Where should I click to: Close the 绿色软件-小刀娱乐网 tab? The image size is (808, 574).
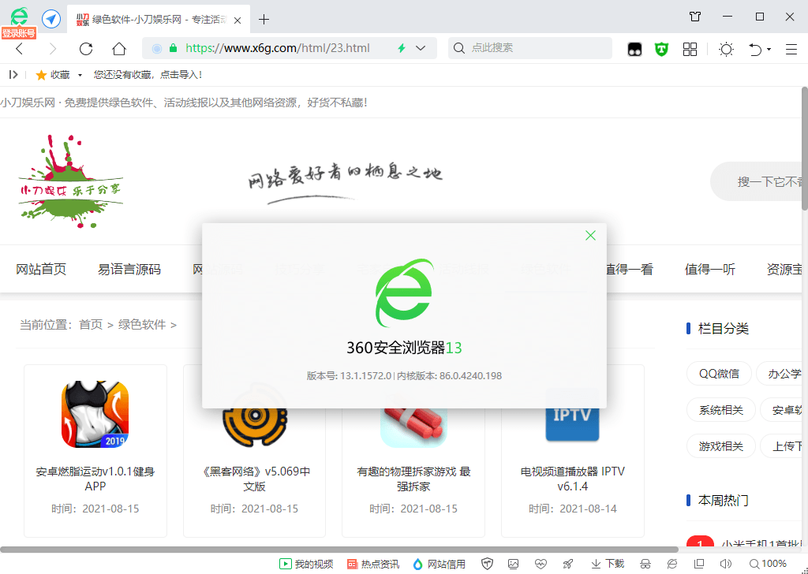pos(238,20)
